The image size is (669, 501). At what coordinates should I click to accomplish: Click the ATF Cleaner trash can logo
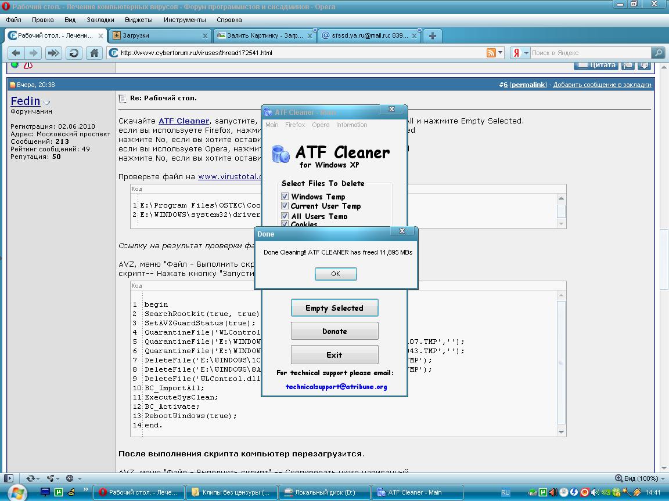[280, 153]
